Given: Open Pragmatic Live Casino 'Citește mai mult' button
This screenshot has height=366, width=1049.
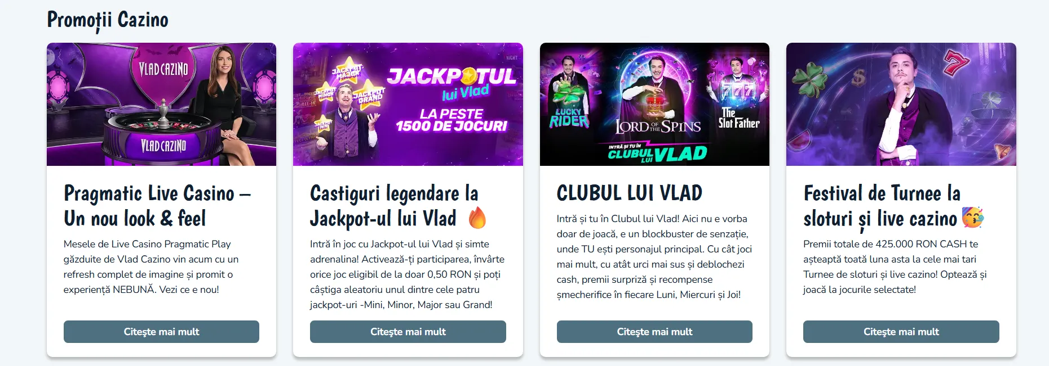Looking at the screenshot, I should click(161, 332).
